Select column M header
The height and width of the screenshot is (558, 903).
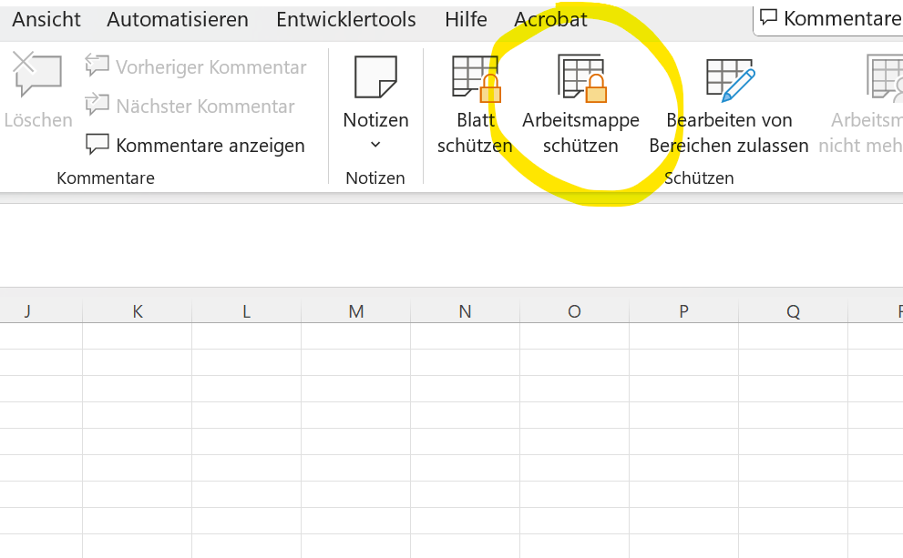[x=356, y=311]
